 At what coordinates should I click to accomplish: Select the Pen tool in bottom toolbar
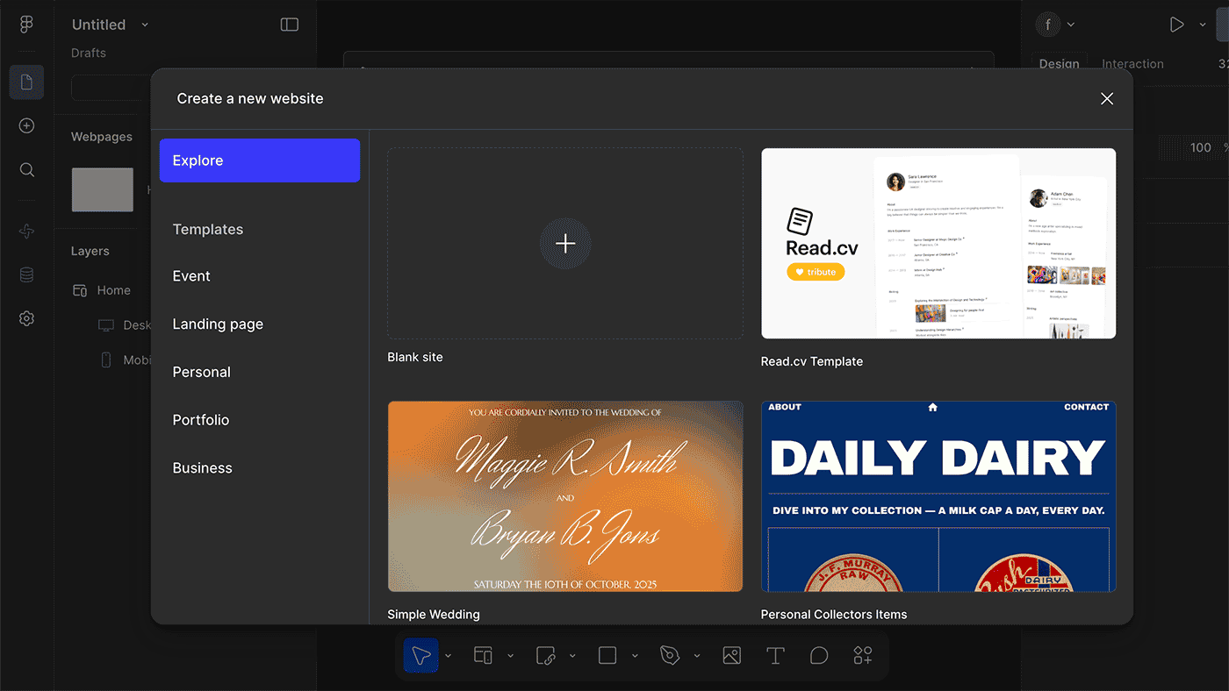[x=671, y=656]
